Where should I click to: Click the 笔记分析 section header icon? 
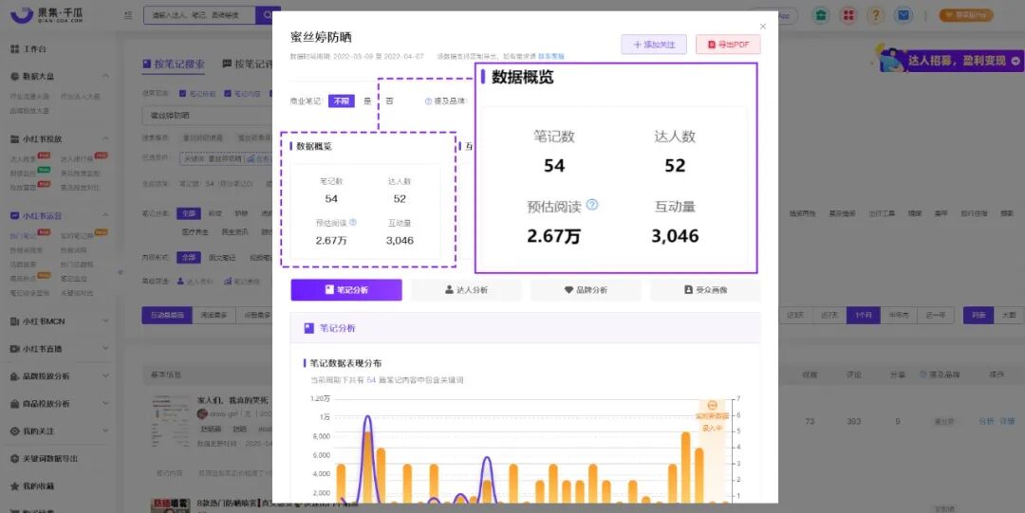click(x=309, y=328)
